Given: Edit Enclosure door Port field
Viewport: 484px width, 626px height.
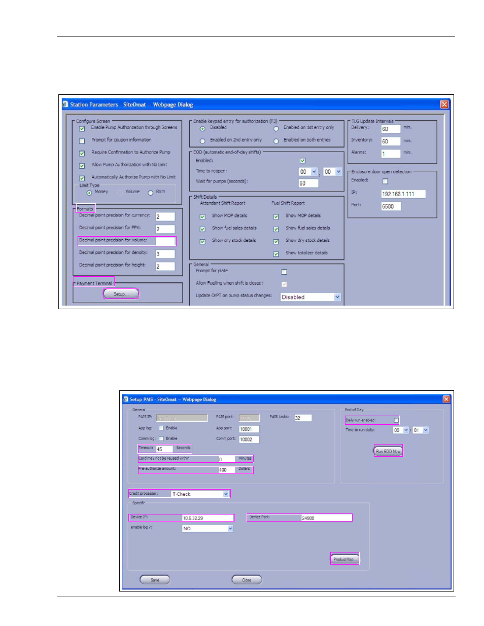Looking at the screenshot, I should (391, 206).
